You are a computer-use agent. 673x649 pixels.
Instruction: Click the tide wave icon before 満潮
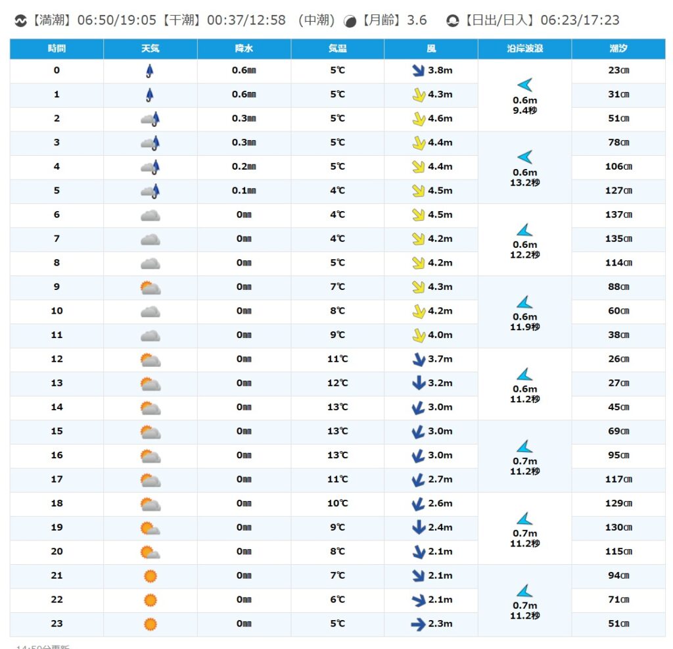click(x=20, y=21)
